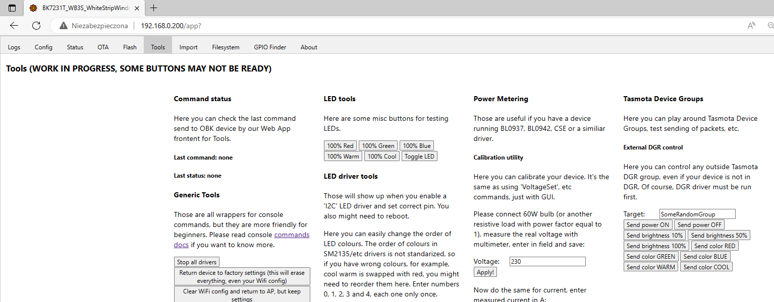Activate the read aloud icon
This screenshot has height=302, width=774.
point(751,26)
